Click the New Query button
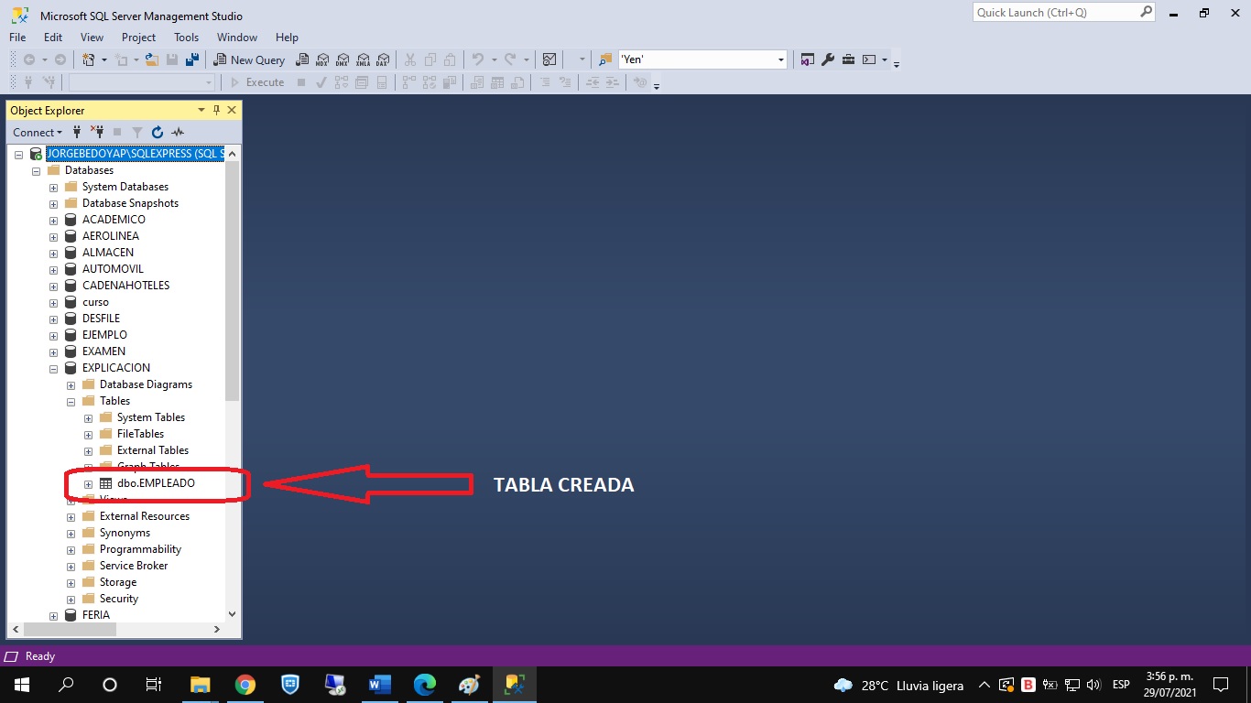 click(x=250, y=59)
